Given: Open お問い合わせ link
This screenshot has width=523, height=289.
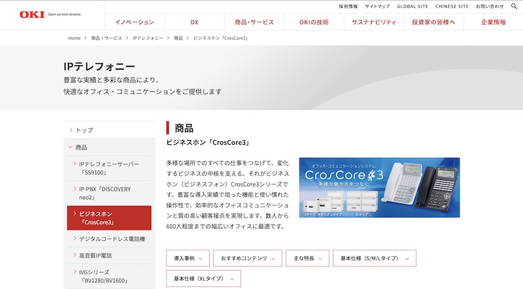Looking at the screenshot, I should [x=490, y=7].
